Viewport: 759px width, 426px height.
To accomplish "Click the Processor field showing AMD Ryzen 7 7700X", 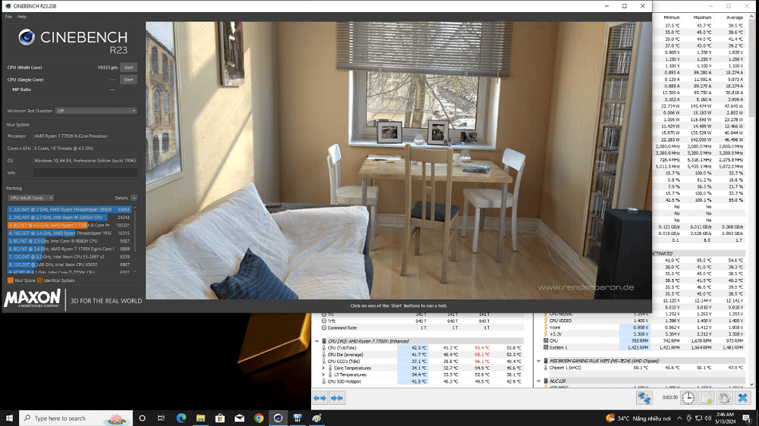I will pos(85,136).
